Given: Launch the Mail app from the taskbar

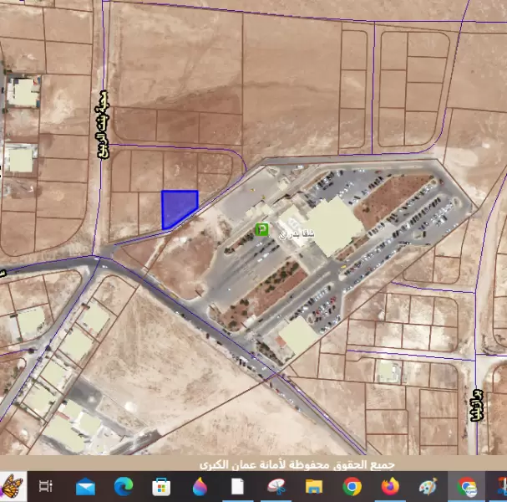Looking at the screenshot, I should pyautogui.click(x=85, y=486).
